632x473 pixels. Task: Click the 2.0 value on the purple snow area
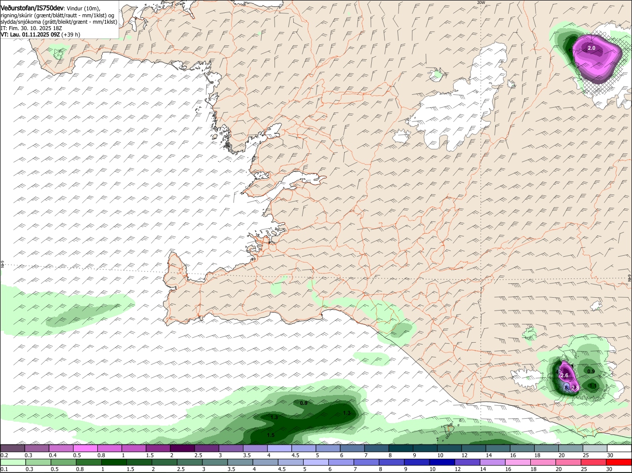[x=591, y=48]
